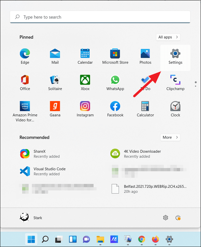Image resolution: width=201 pixels, height=247 pixels.
Task: Show More recommended items
Action: [x=170, y=137]
